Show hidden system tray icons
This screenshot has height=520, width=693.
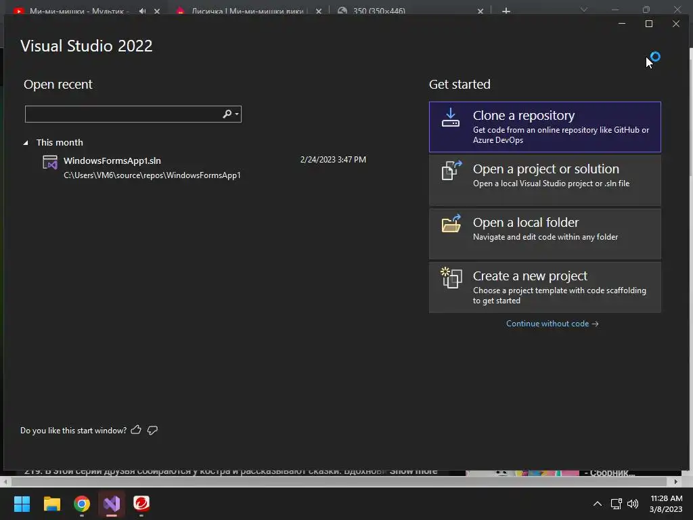click(x=597, y=504)
